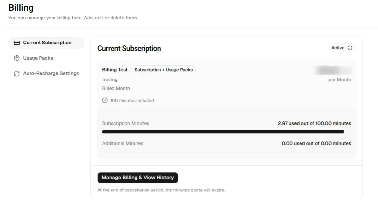The height and width of the screenshot is (221, 378).
Task: Click the 2.97 used out of 100.00 minutes text
Action: click(x=314, y=124)
